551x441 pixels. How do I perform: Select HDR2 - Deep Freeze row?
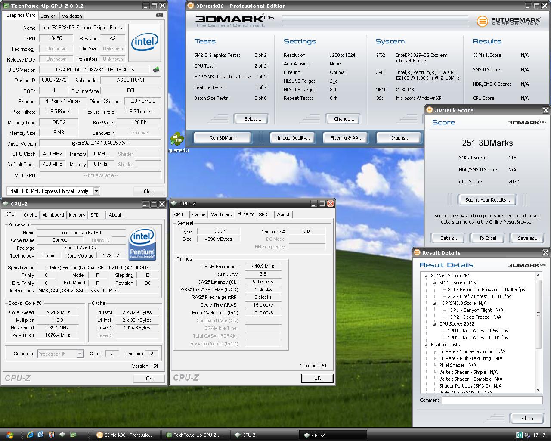tap(474, 317)
